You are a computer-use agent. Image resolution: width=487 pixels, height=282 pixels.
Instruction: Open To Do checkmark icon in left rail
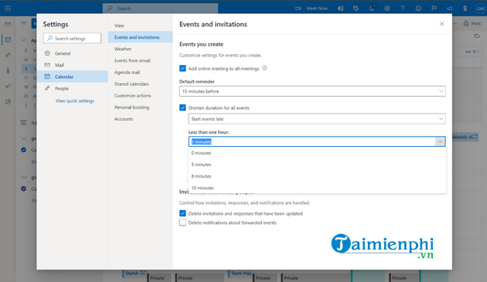[x=8, y=86]
